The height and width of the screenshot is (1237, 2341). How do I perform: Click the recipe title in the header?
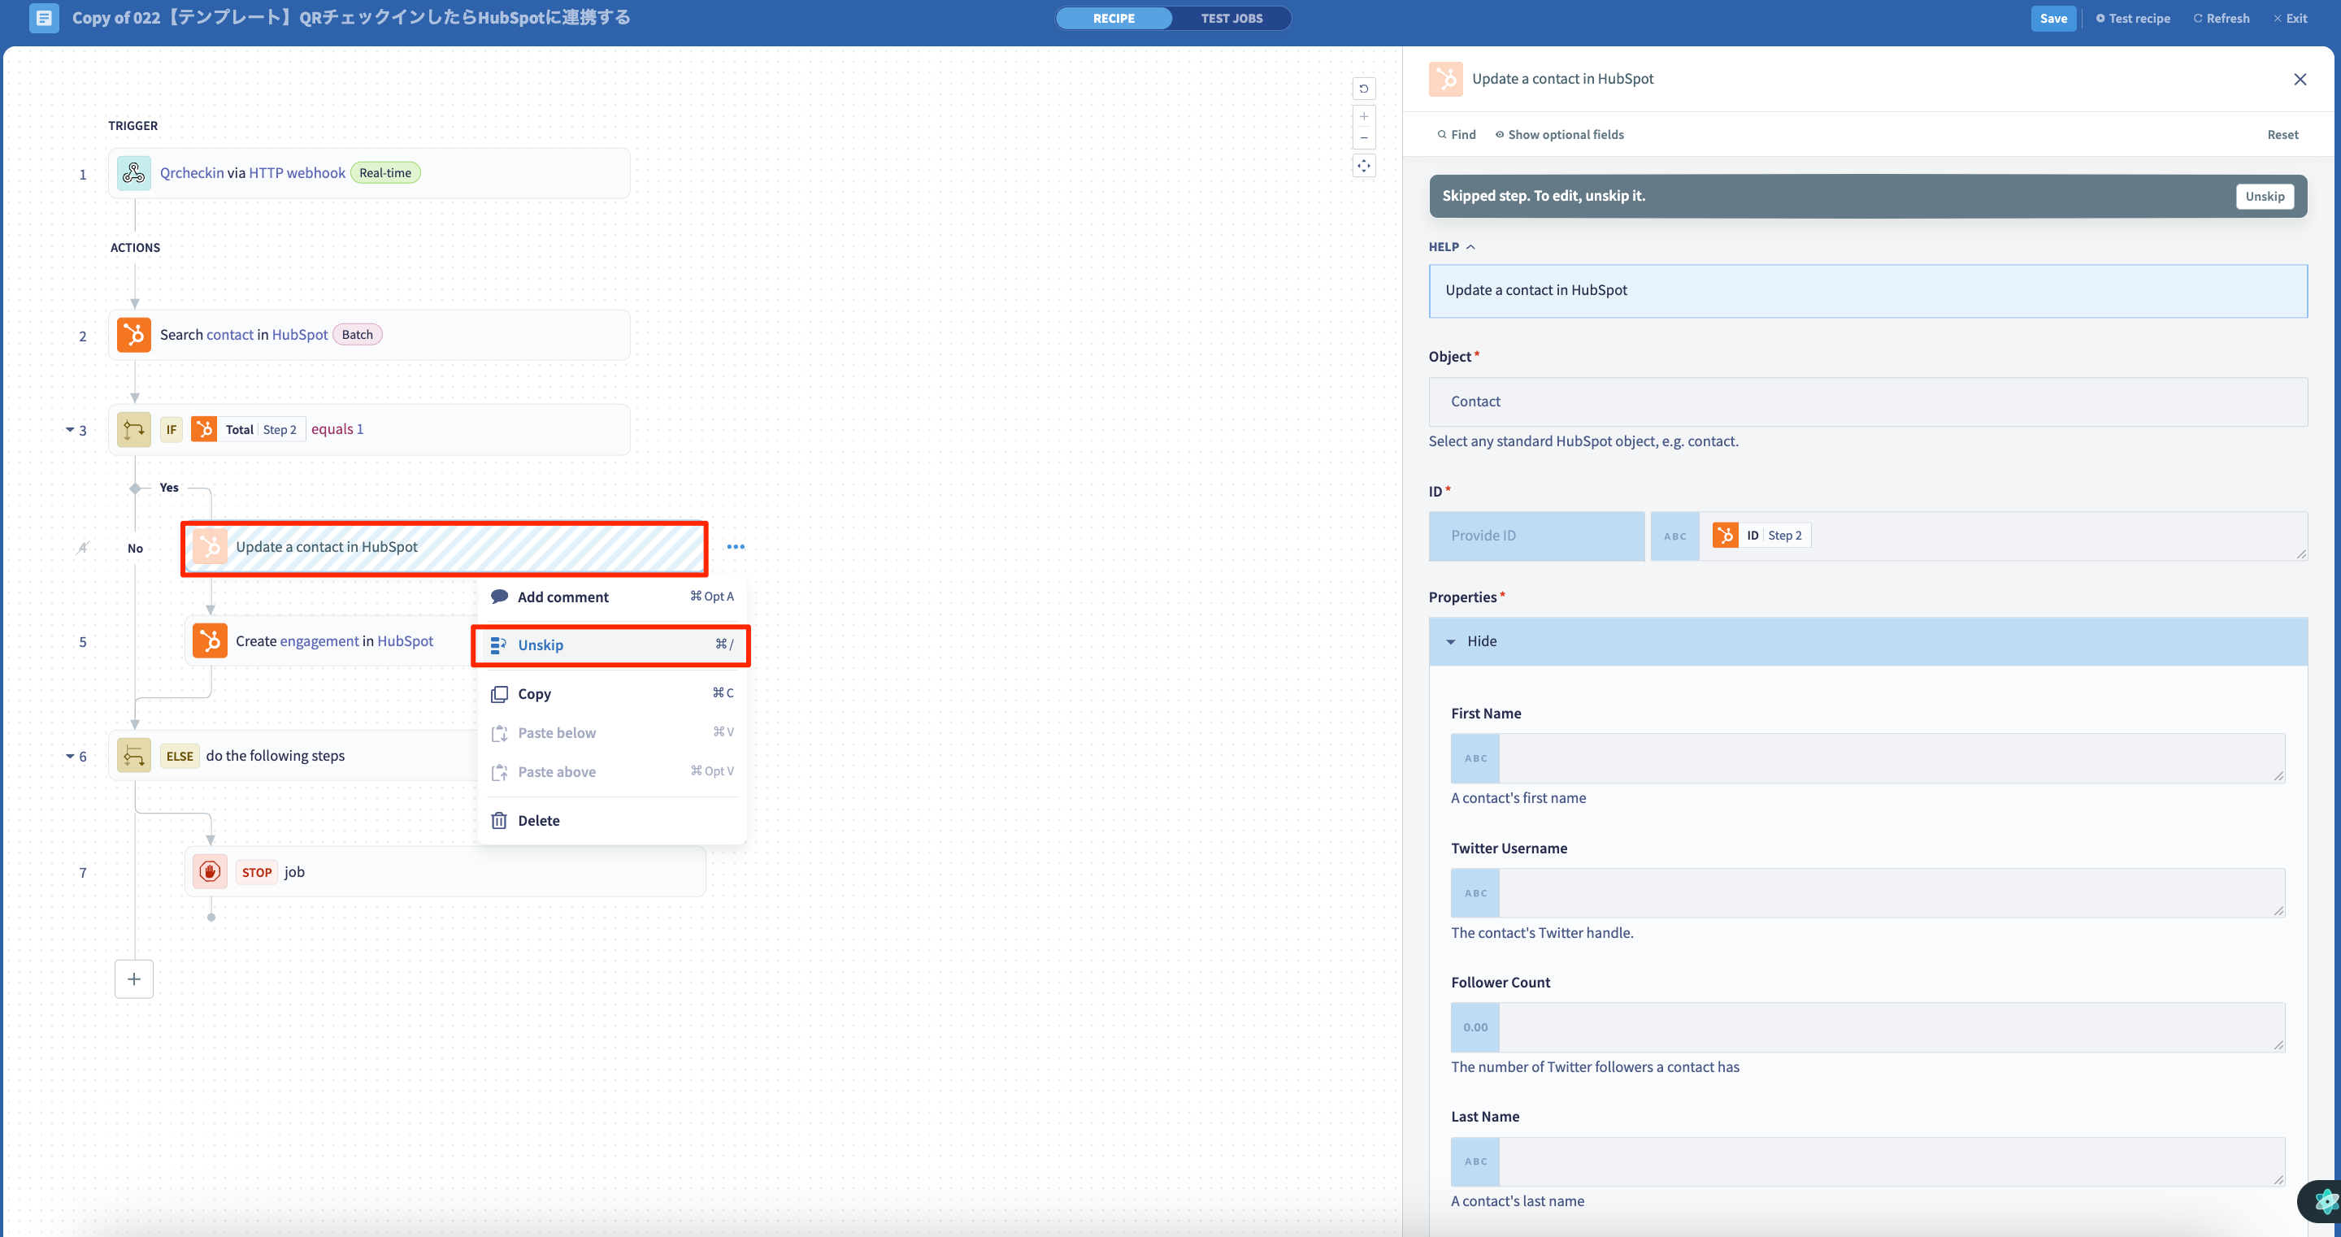(x=351, y=17)
